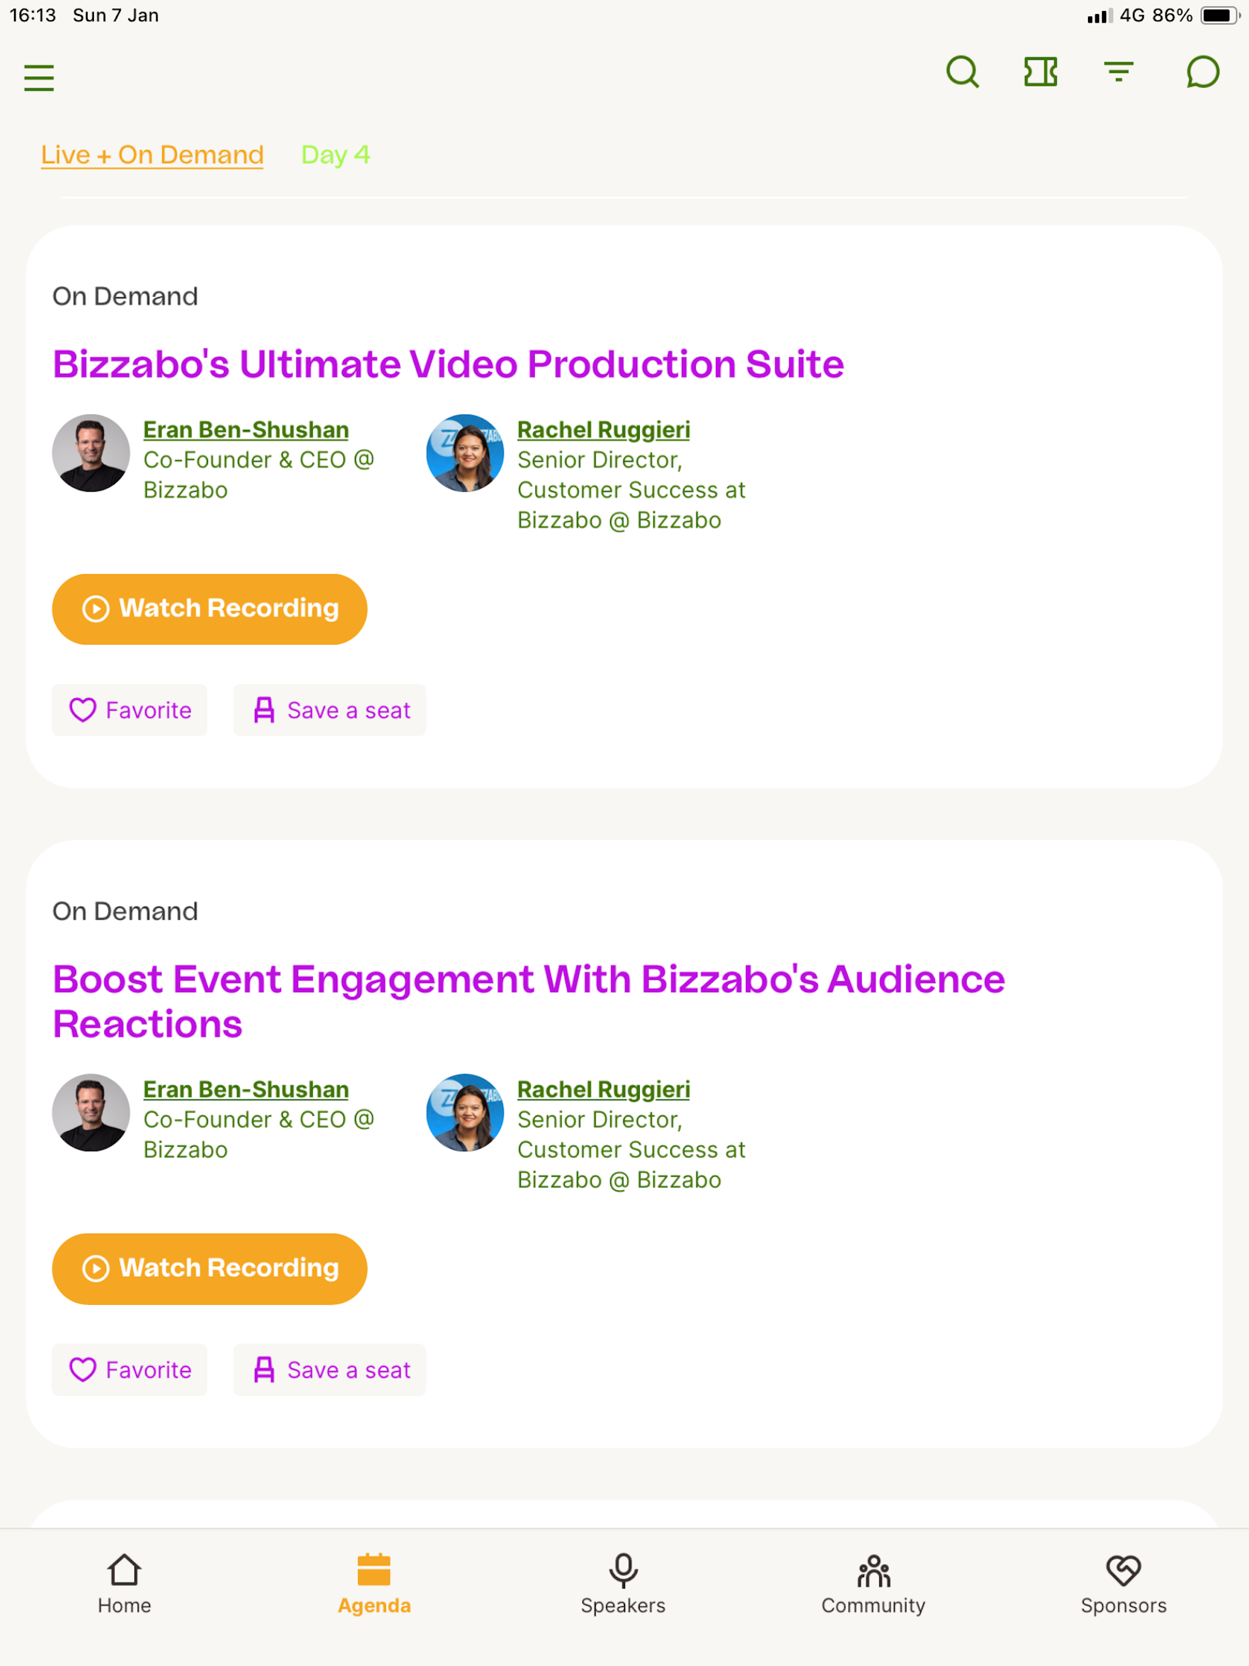Screen dimensions: 1249x1666
Task: Favorite the Audience Reactions session
Action: [129, 1370]
